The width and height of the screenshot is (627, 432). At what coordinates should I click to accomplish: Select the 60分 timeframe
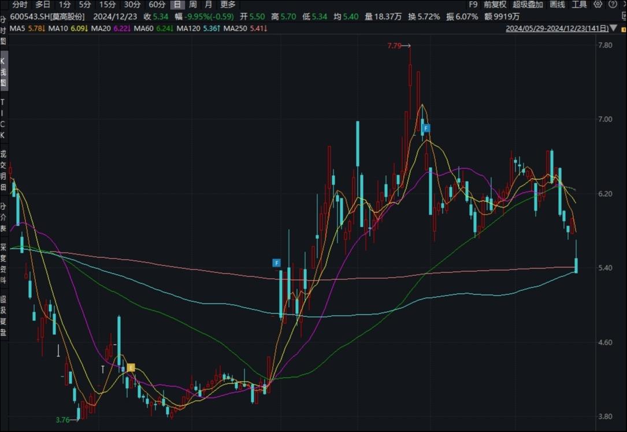click(157, 5)
